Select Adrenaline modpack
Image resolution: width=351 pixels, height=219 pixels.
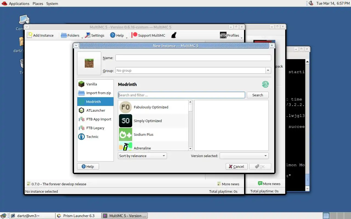tap(153, 146)
